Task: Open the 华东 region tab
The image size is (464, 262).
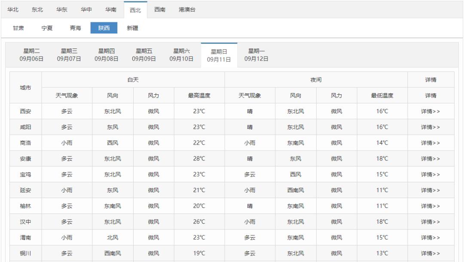Action: coord(62,10)
